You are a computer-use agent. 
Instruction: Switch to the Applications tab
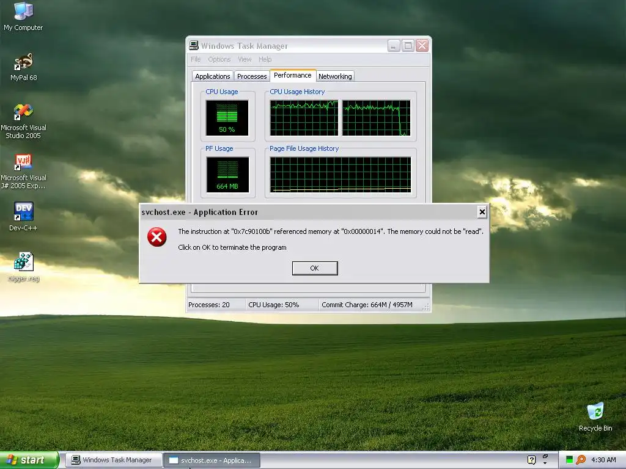pos(212,76)
